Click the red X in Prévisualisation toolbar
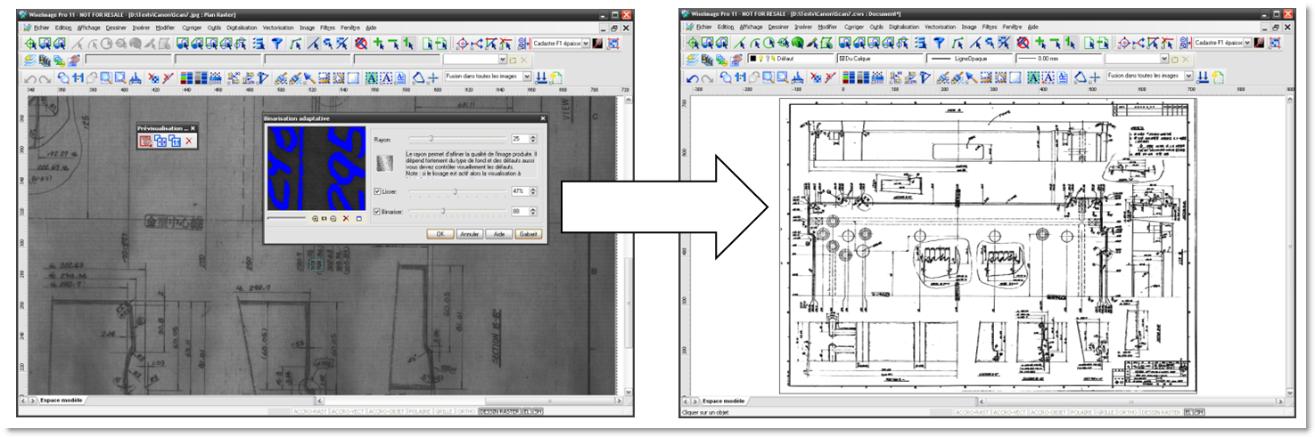 coord(189,141)
